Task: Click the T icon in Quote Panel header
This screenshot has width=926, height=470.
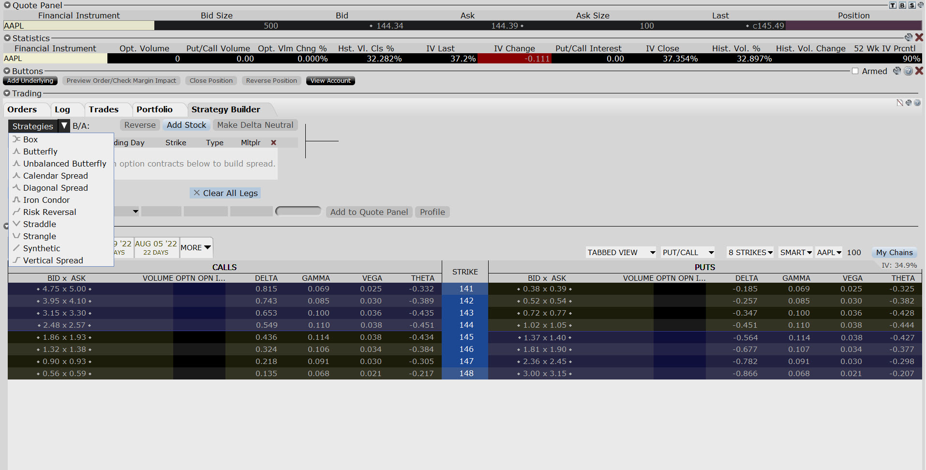Action: pyautogui.click(x=893, y=5)
